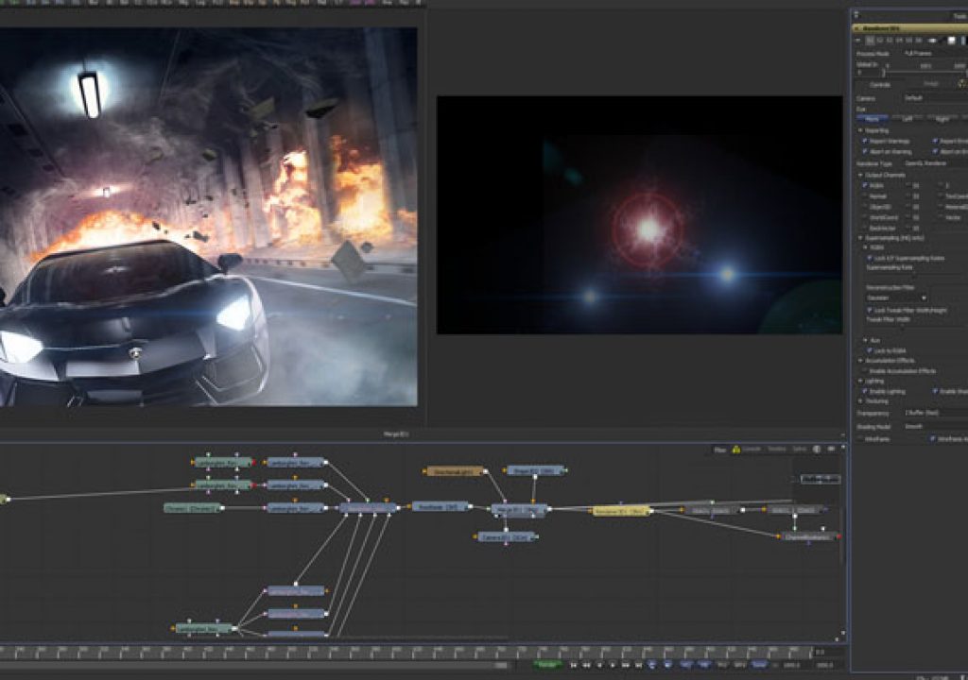Play the composition in reverse
The image size is (968, 680).
[599, 665]
